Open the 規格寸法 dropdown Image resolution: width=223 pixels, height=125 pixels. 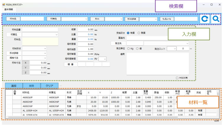click(45, 58)
